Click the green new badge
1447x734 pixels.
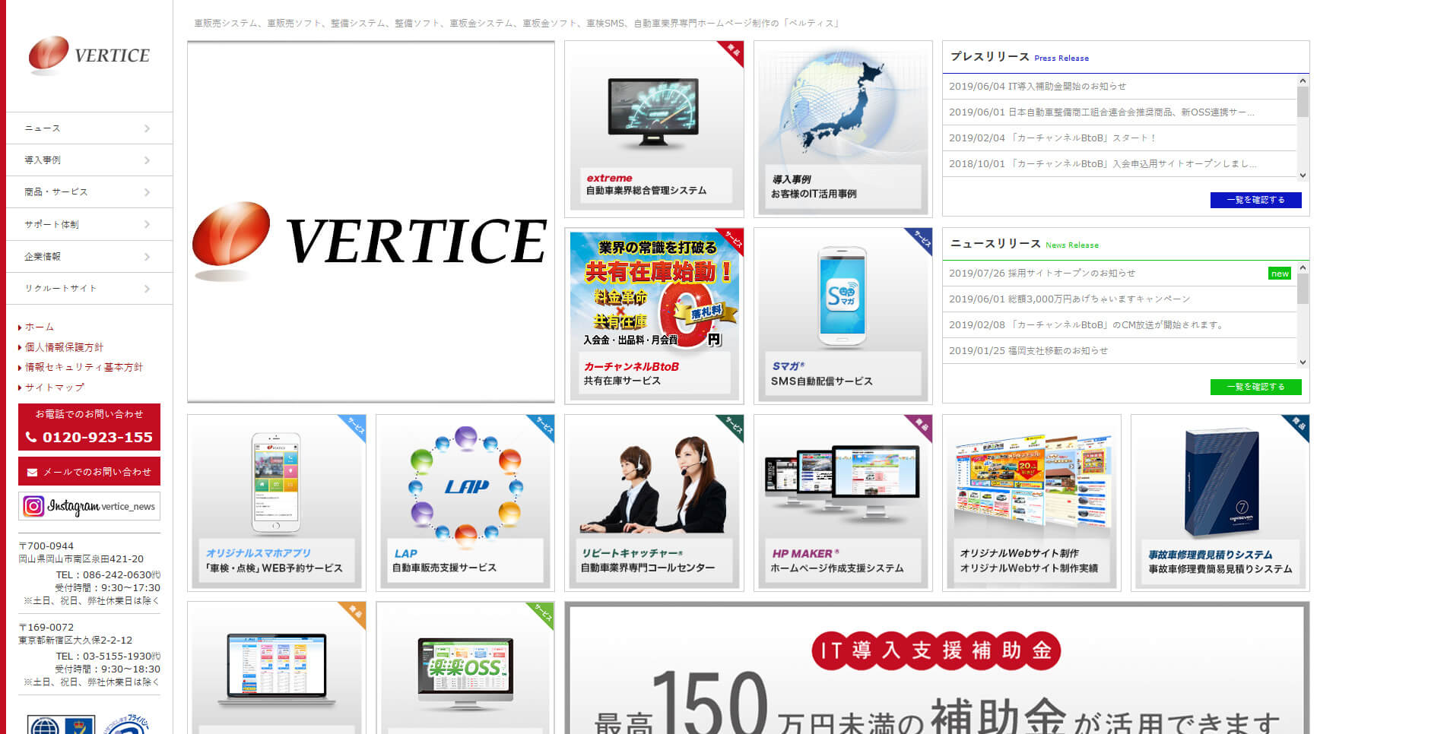coord(1280,274)
